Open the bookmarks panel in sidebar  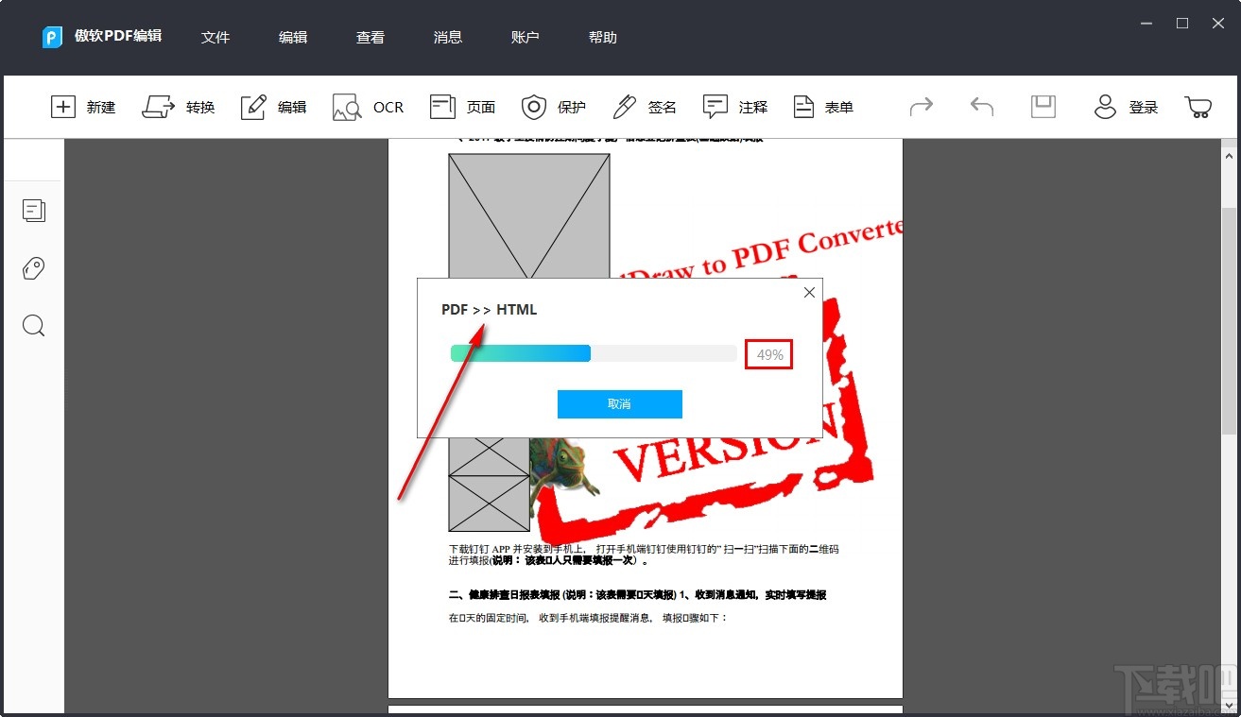click(33, 268)
